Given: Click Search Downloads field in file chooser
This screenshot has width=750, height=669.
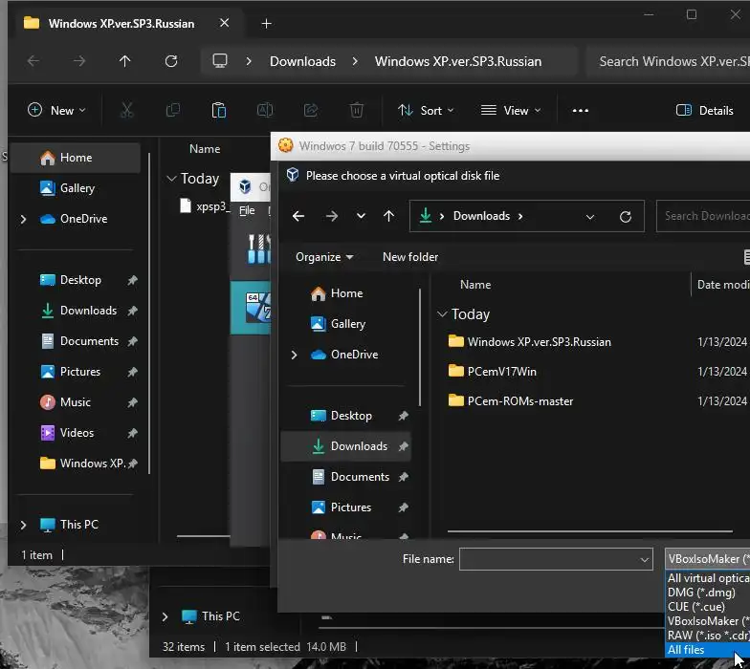Looking at the screenshot, I should coord(704,216).
